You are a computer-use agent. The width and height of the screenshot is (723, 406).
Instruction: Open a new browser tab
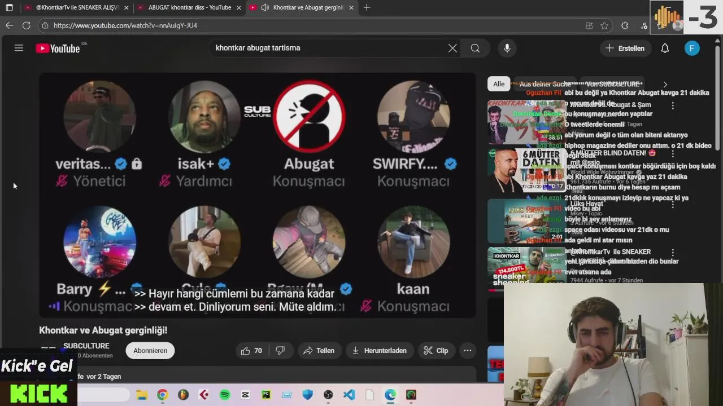(367, 7)
